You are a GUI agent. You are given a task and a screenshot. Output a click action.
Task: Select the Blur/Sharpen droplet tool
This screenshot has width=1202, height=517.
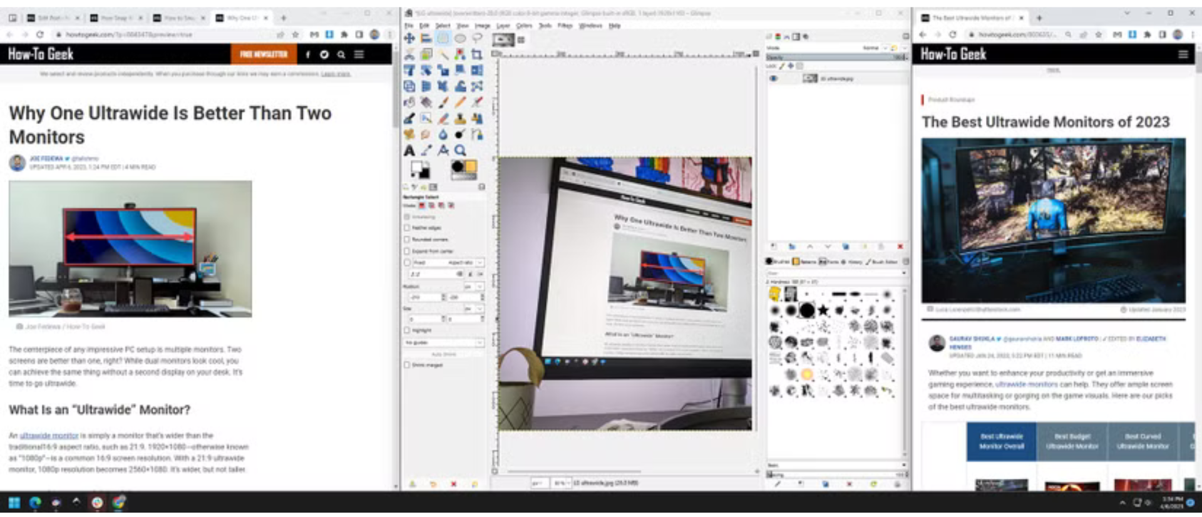point(443,134)
